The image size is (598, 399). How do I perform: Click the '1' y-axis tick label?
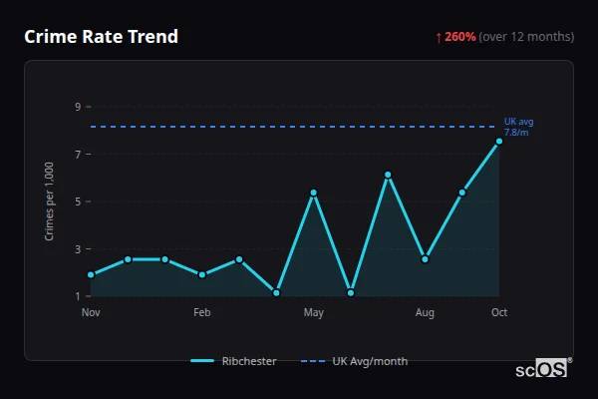[x=78, y=296]
